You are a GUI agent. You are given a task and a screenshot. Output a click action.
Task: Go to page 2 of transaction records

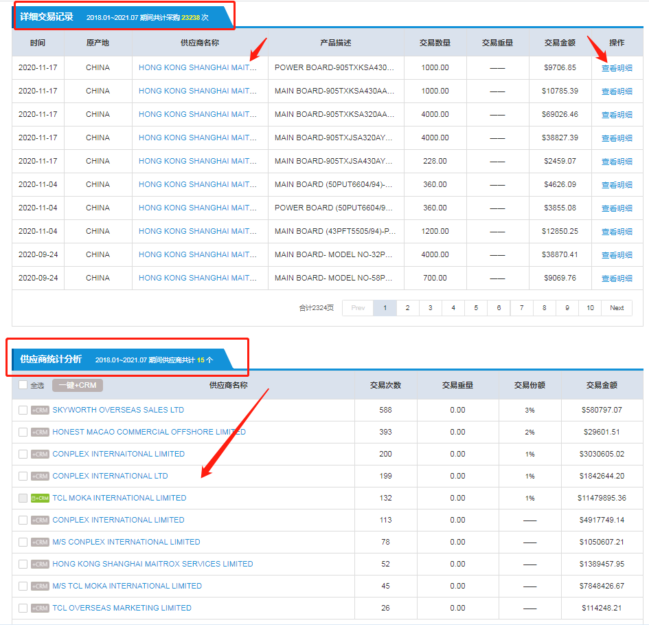pos(408,307)
